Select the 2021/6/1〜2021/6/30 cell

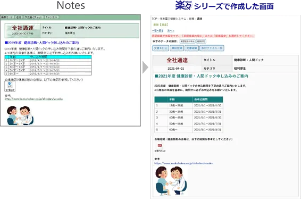click(207, 118)
